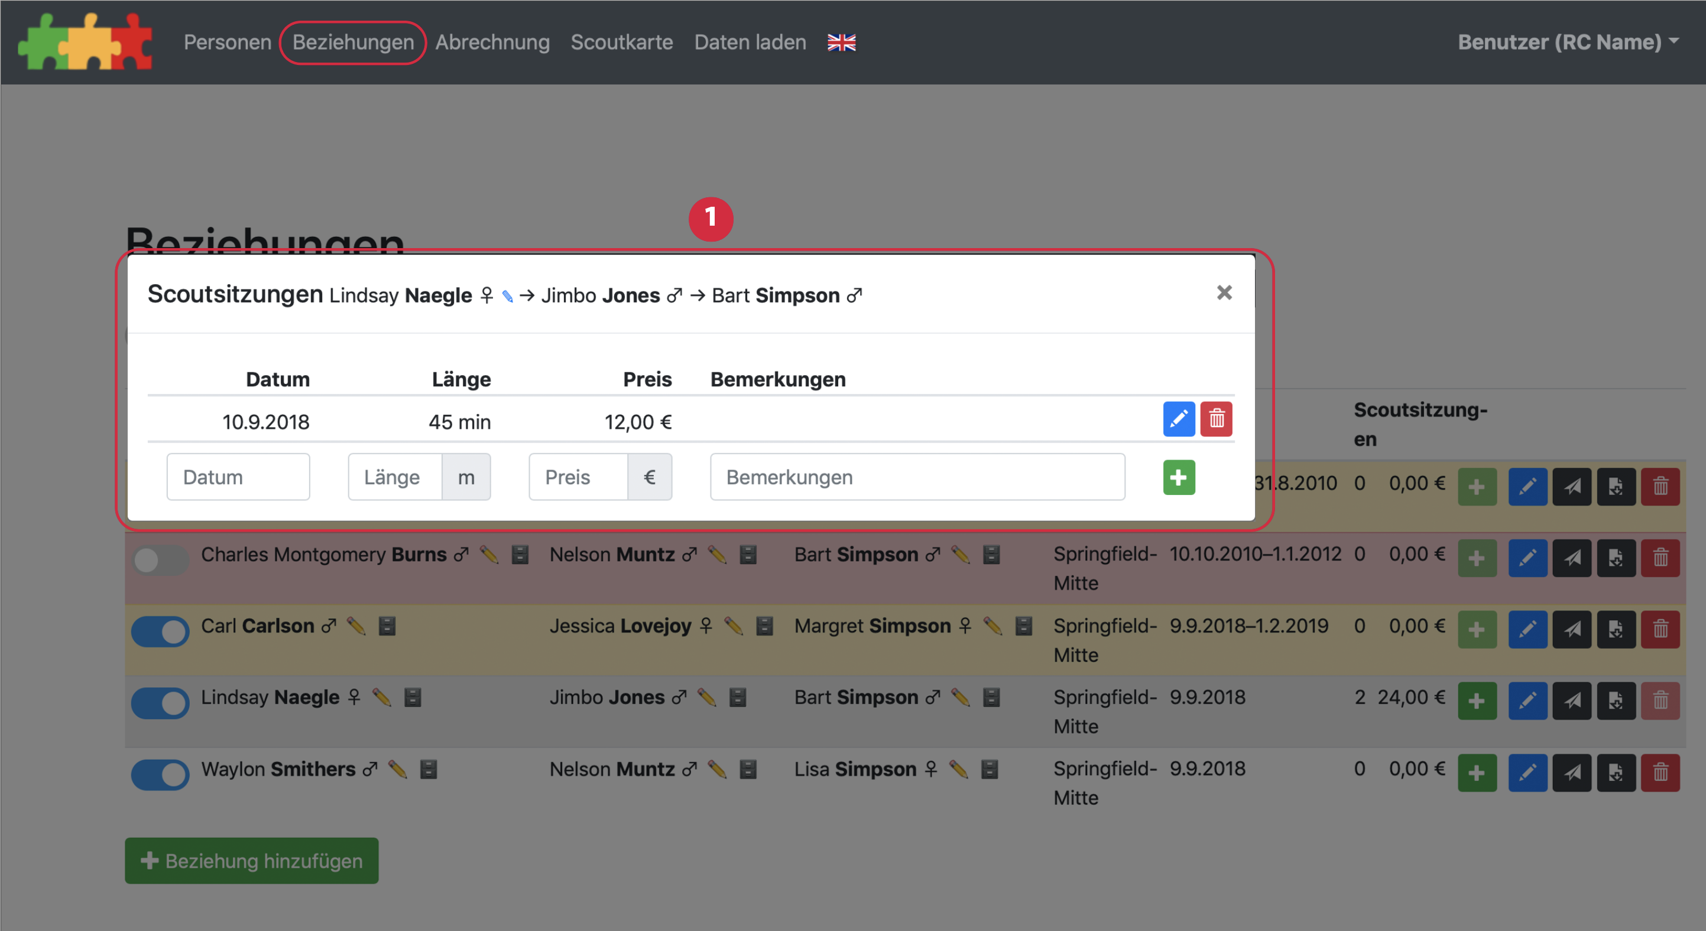Click archive icon next to Jessica Lovejoy
Screen dimensions: 1706x931
(764, 626)
